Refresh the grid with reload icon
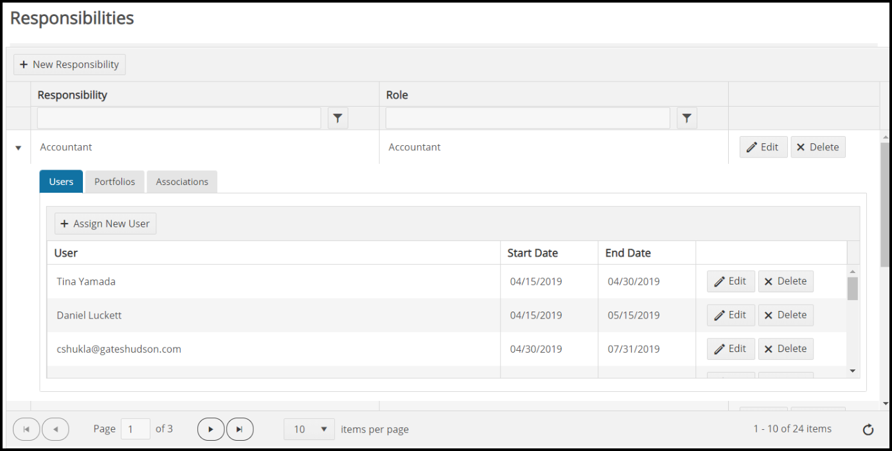892x451 pixels. coord(868,430)
